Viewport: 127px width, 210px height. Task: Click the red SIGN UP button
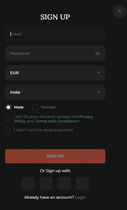[55, 156]
